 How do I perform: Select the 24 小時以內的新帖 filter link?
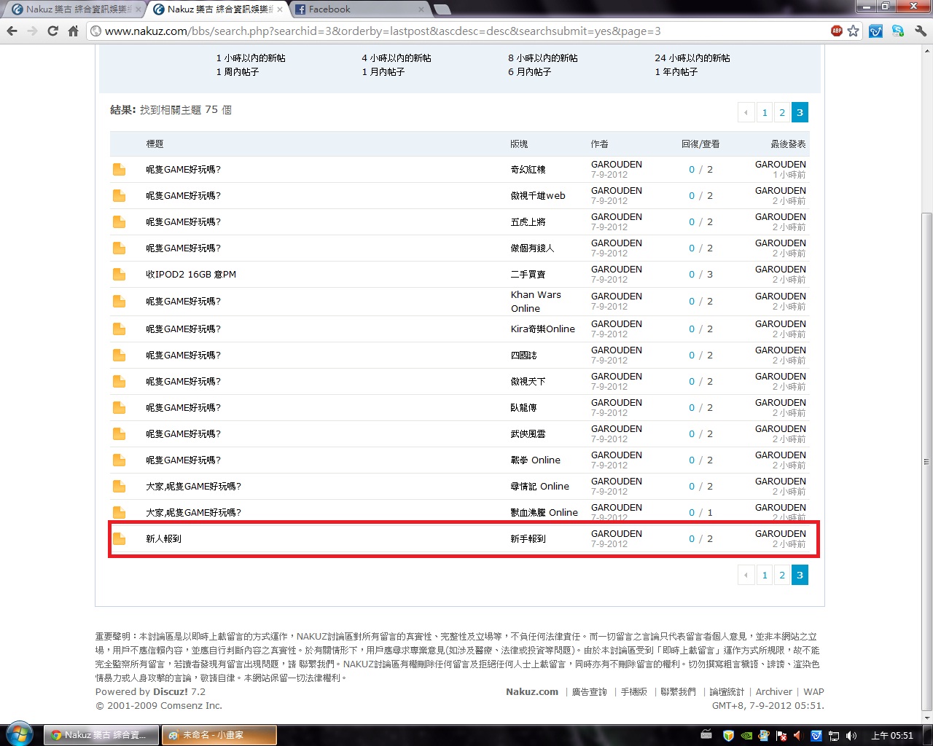(692, 58)
